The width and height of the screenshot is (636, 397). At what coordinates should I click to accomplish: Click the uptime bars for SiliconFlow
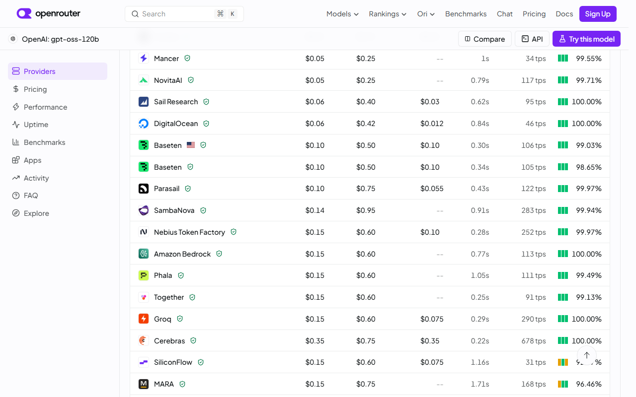(x=563, y=362)
